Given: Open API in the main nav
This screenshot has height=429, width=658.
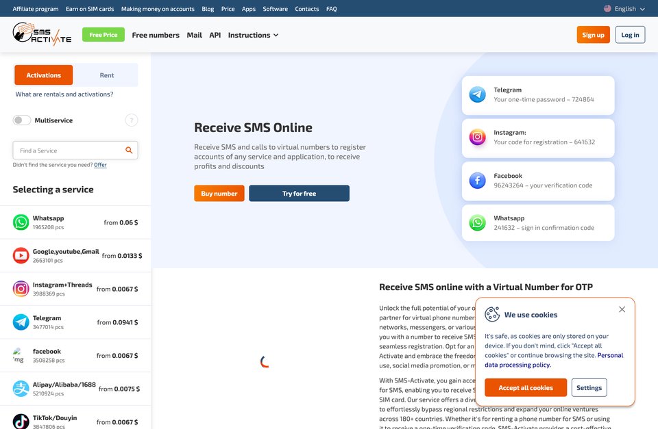Looking at the screenshot, I should click(215, 35).
